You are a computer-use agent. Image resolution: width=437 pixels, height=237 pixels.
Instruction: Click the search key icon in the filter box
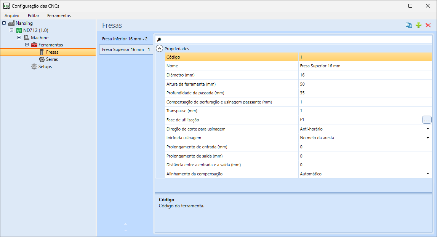pyautogui.click(x=159, y=40)
